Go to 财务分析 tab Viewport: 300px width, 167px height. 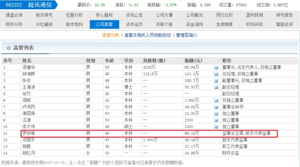[x=14, y=24]
